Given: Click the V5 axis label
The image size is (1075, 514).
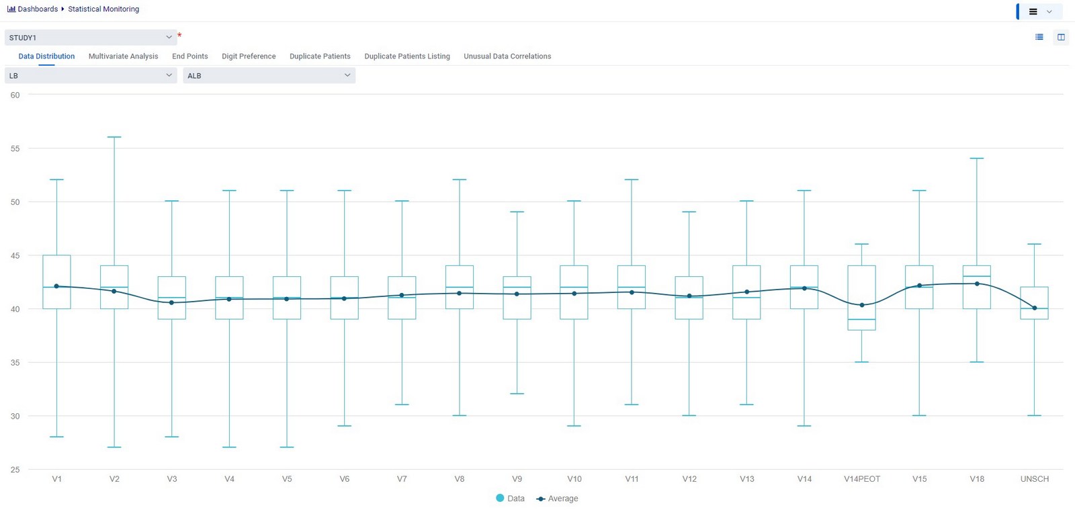Looking at the screenshot, I should coord(287,479).
